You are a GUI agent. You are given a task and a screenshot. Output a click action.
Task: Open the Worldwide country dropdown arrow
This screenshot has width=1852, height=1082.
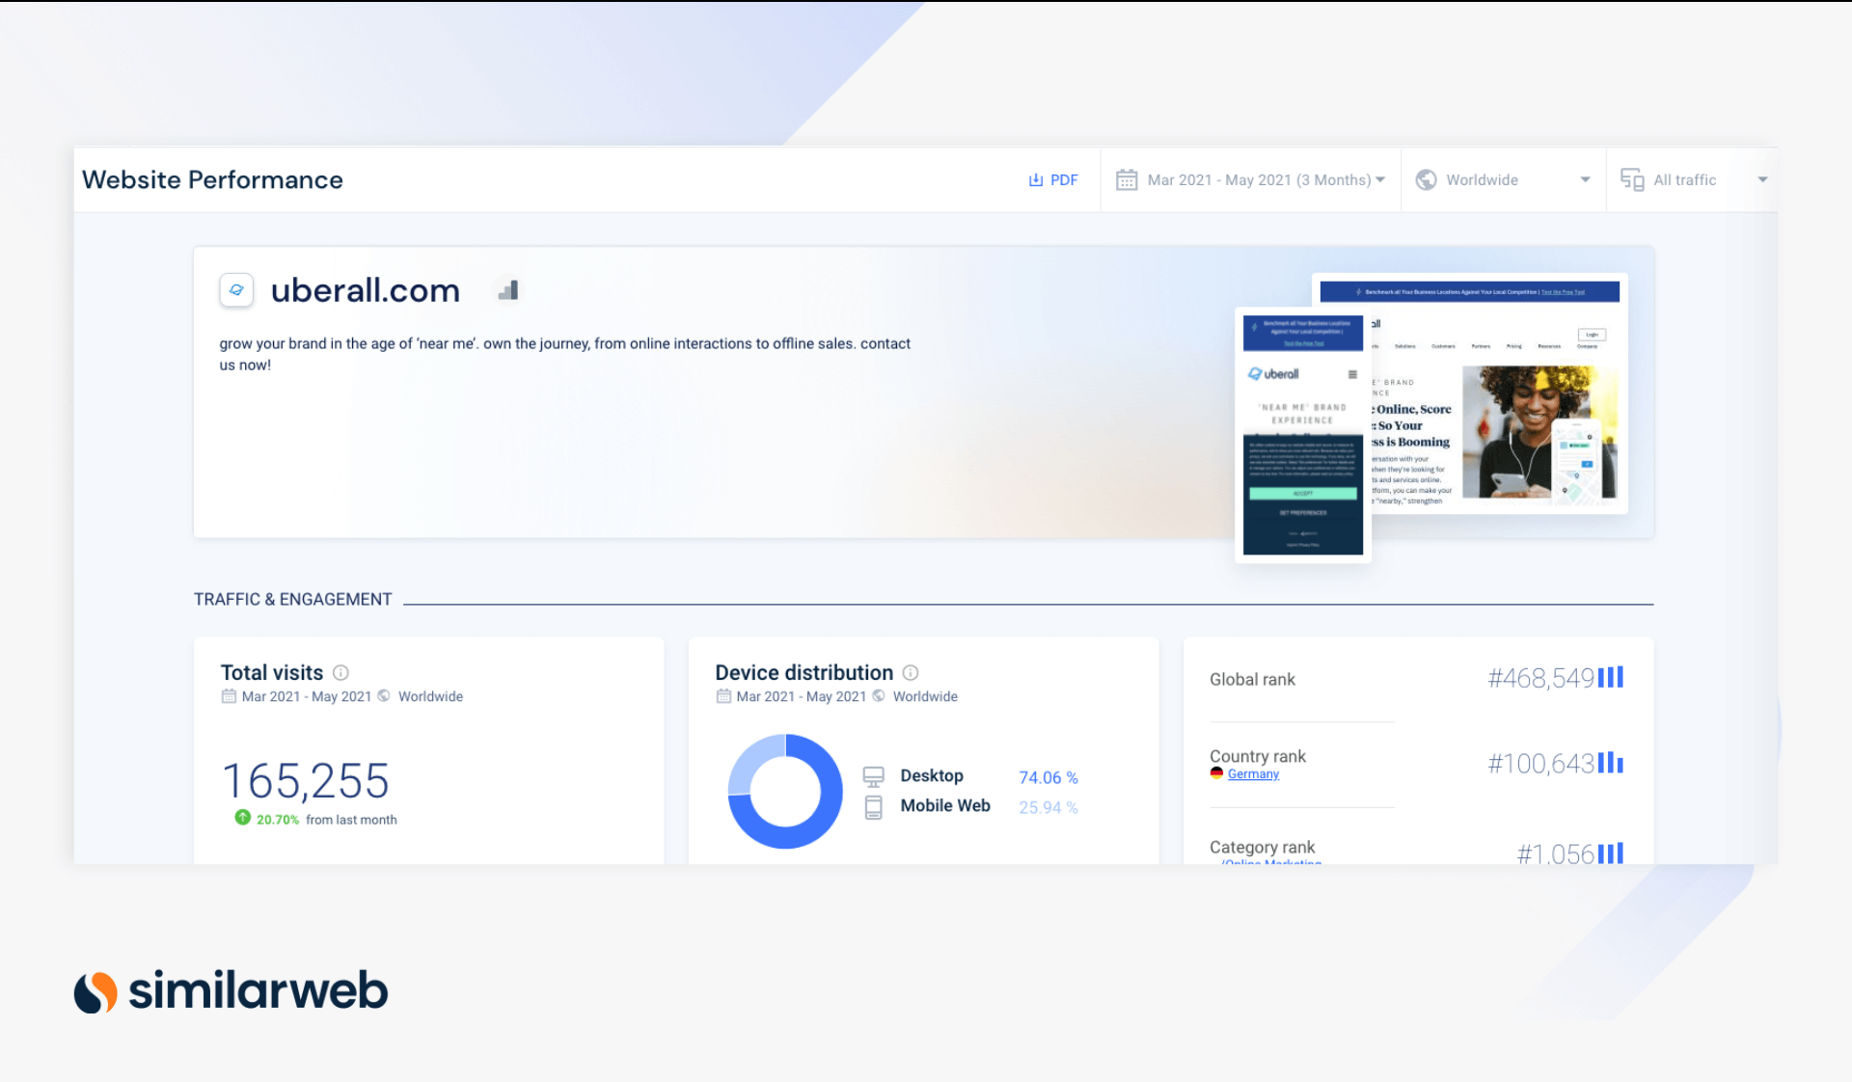[1585, 180]
